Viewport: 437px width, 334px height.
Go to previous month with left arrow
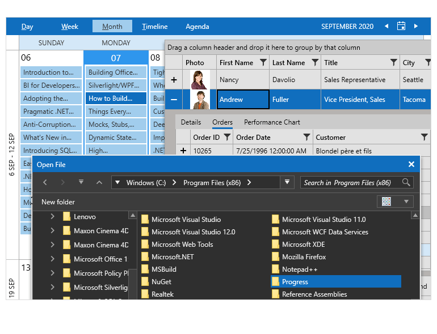click(386, 26)
